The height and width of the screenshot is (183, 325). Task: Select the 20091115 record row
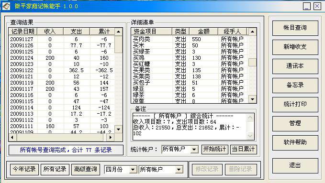(x=62, y=101)
